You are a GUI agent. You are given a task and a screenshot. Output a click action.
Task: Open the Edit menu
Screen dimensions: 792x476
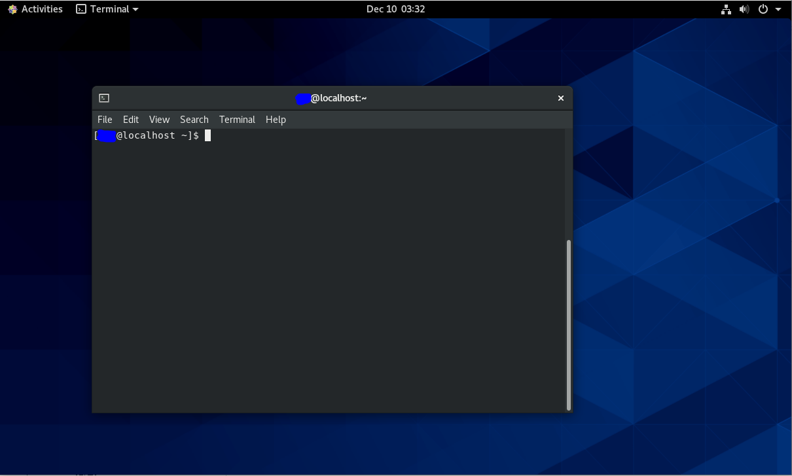pyautogui.click(x=131, y=120)
